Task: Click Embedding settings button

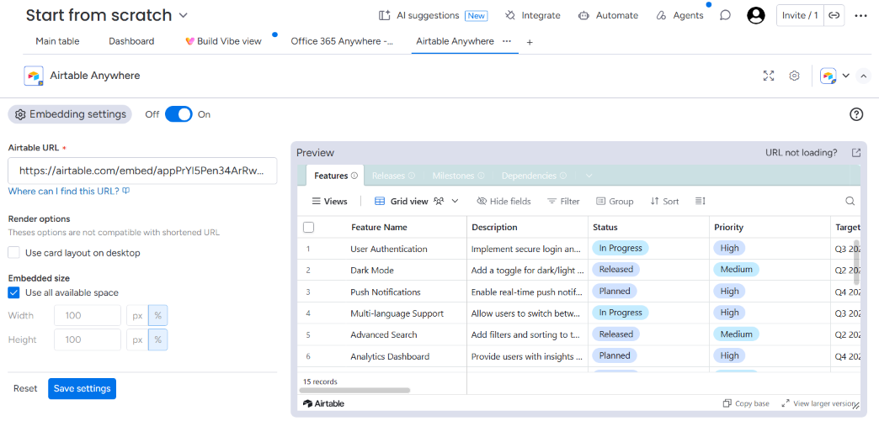Action: [70, 114]
